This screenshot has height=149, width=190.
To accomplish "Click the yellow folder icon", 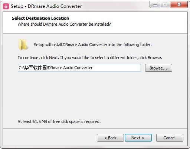I will (23, 45).
